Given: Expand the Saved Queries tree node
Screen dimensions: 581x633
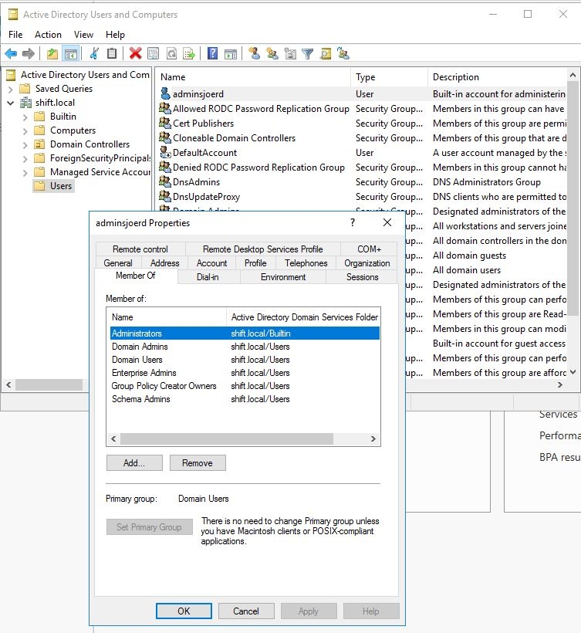Looking at the screenshot, I should (11, 90).
